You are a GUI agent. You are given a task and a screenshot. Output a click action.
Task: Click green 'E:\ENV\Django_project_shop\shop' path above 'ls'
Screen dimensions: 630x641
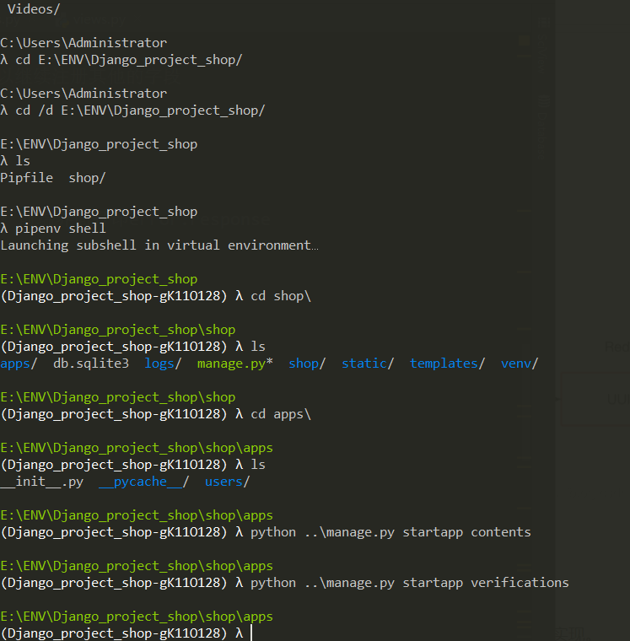(118, 330)
